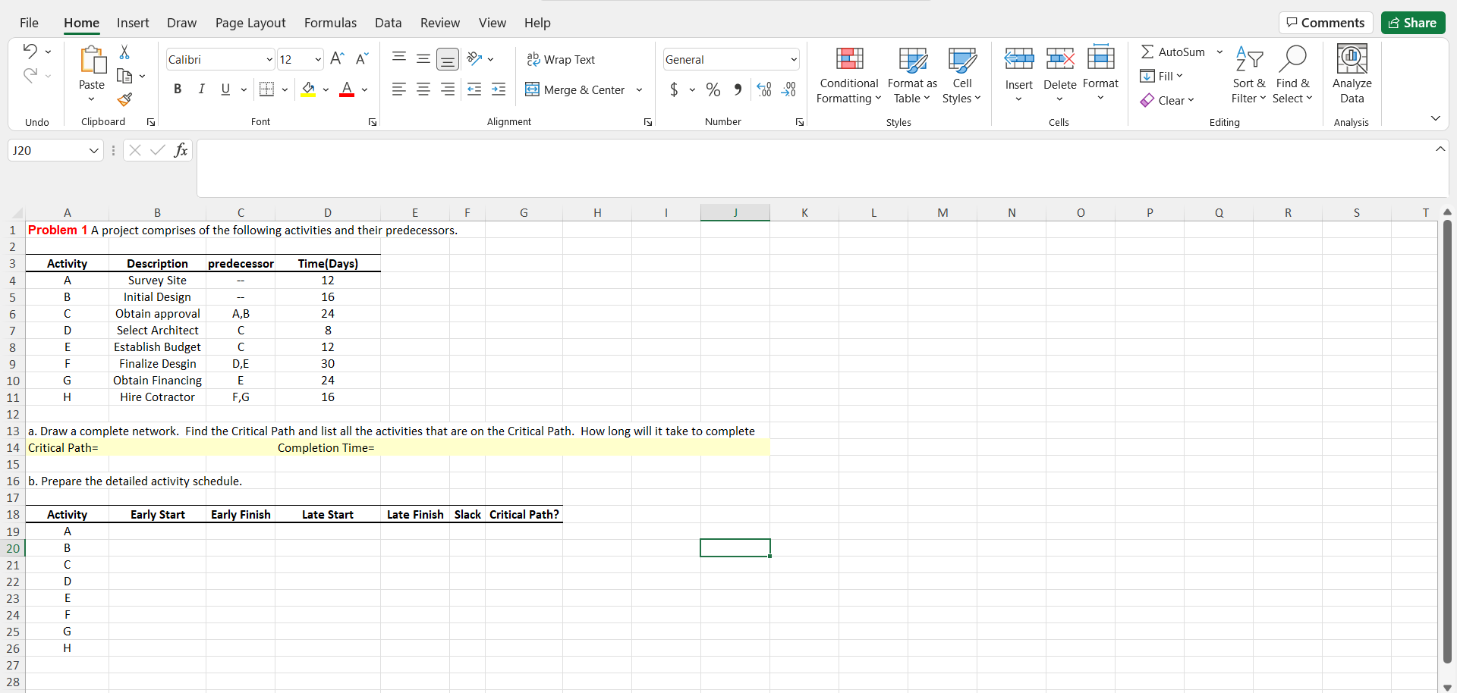Switch to the Formulas ribbon tab
Screen dimensions: 1457x693
330,23
